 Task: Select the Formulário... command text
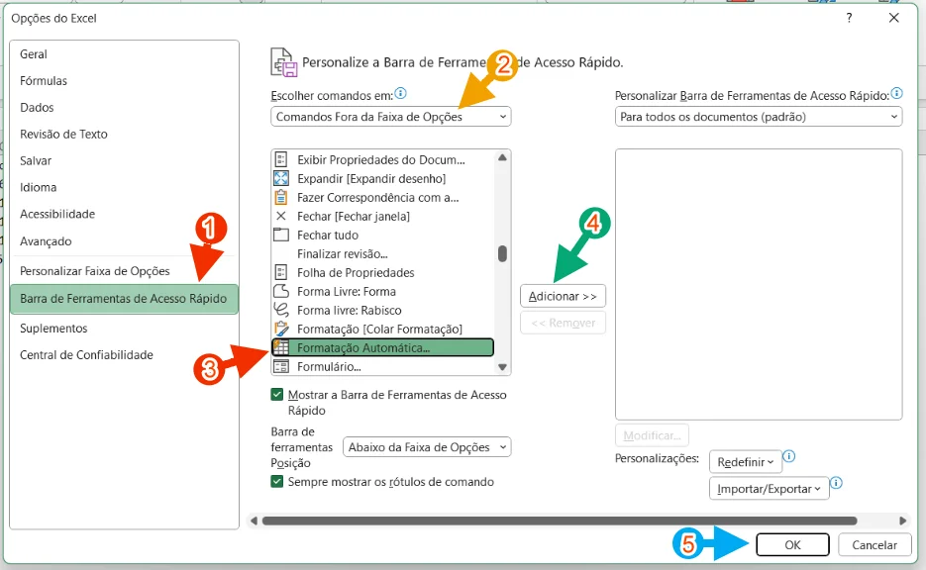coord(329,366)
